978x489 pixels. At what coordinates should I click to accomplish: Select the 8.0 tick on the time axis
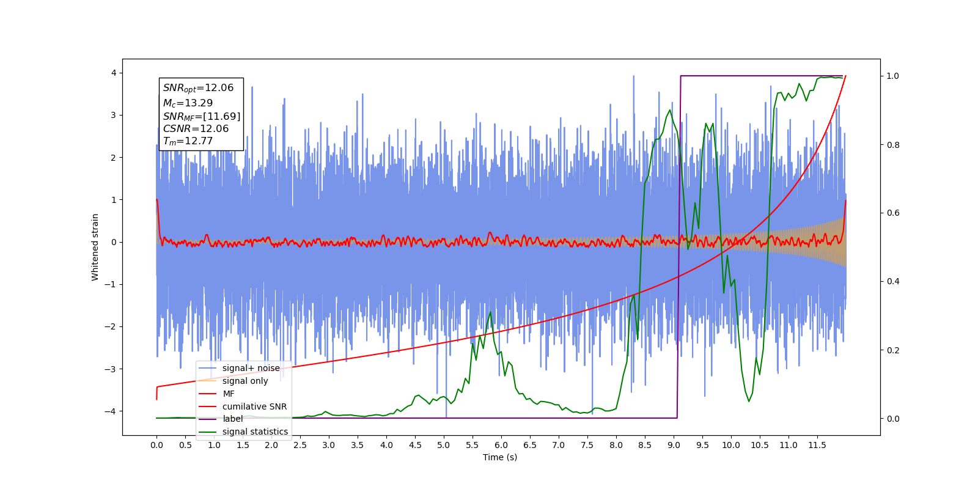point(616,445)
